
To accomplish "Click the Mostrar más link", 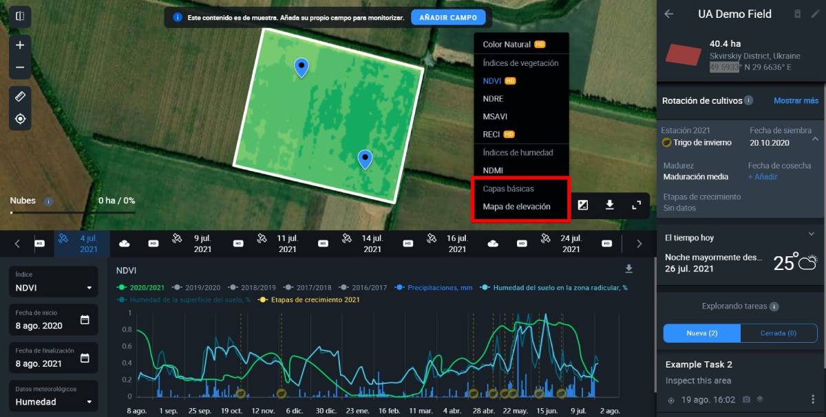I will (x=796, y=100).
